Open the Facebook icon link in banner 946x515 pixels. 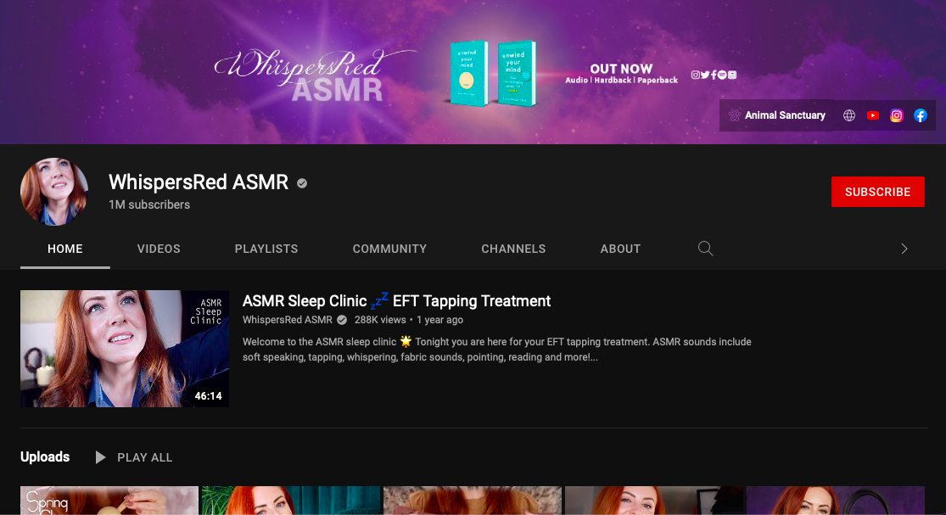click(920, 115)
